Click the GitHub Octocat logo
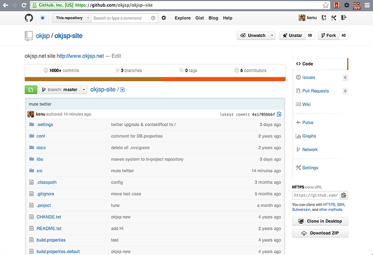 [29, 18]
